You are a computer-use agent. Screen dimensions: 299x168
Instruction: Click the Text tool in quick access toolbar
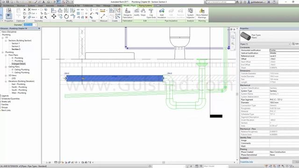coord(43,2)
